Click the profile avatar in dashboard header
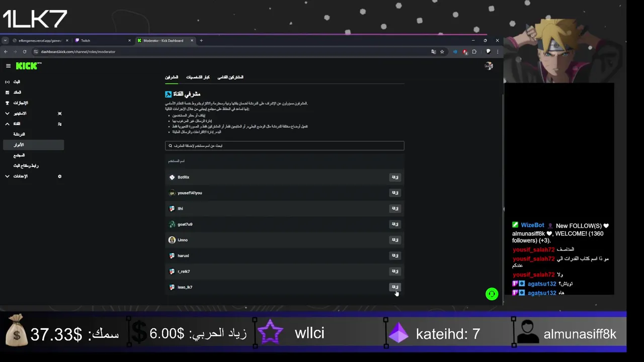This screenshot has height=362, width=644. click(x=489, y=66)
